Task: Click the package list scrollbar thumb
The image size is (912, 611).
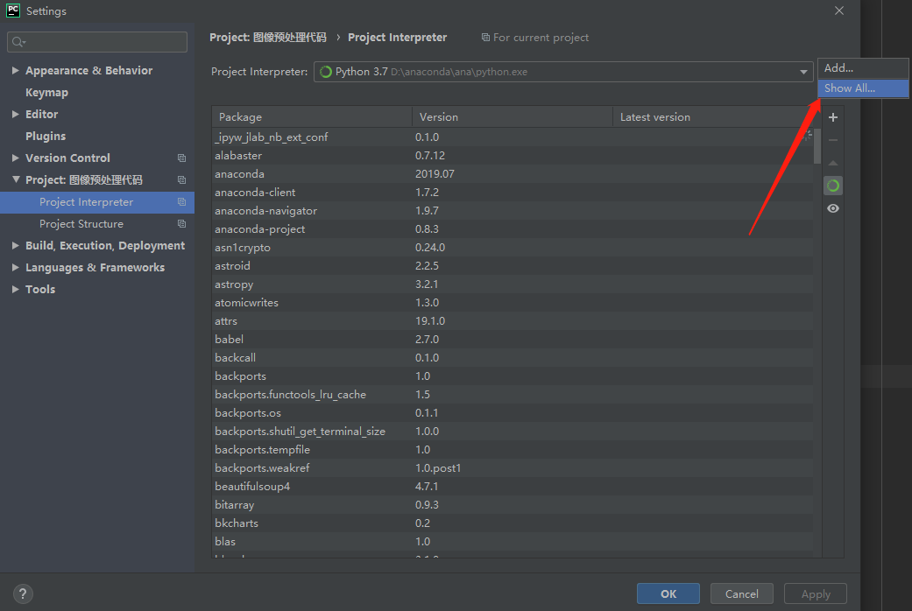Action: (817, 146)
